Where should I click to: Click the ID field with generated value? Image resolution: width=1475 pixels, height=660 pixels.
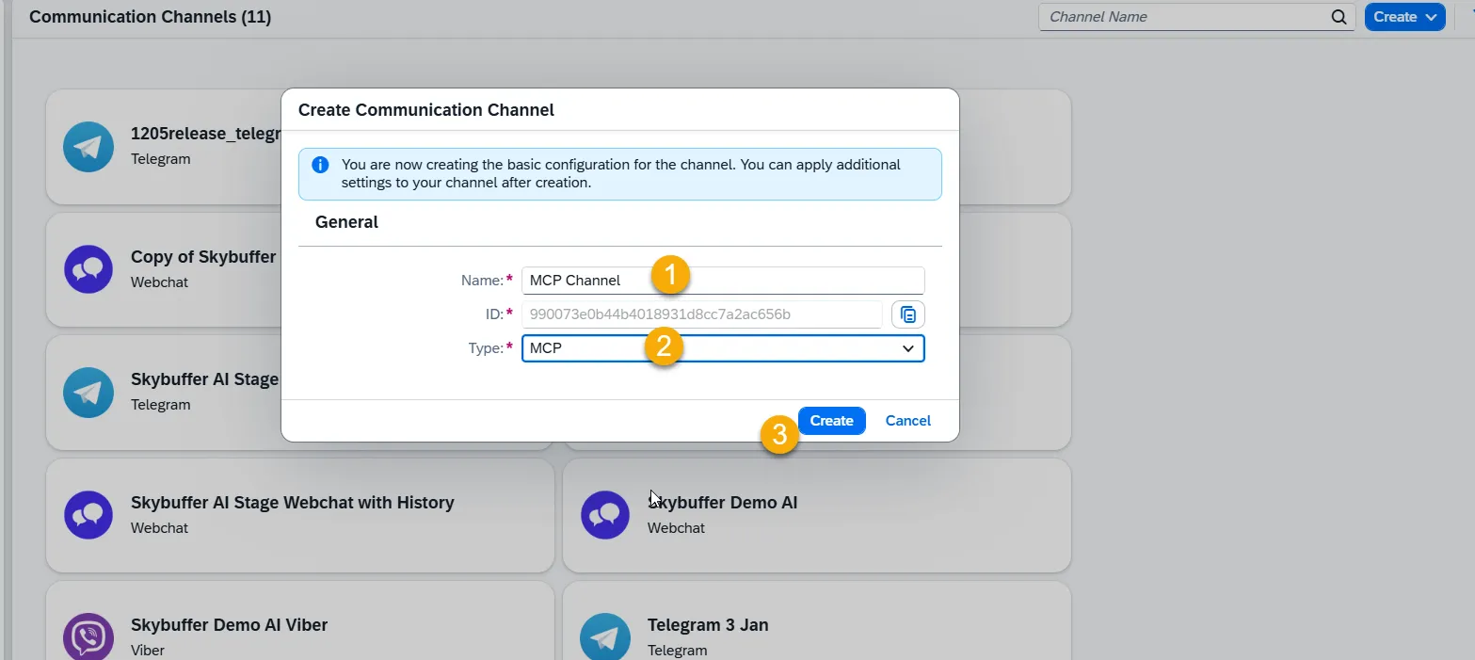click(701, 314)
